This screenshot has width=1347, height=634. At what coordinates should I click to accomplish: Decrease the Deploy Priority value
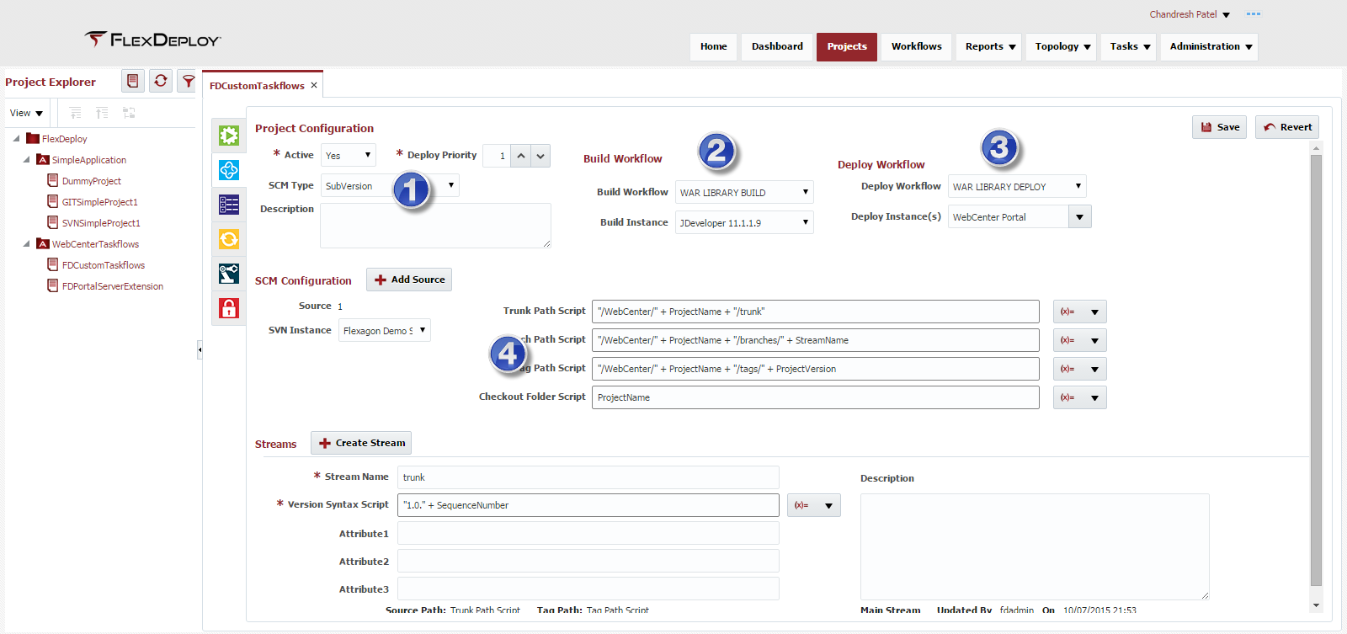point(540,155)
